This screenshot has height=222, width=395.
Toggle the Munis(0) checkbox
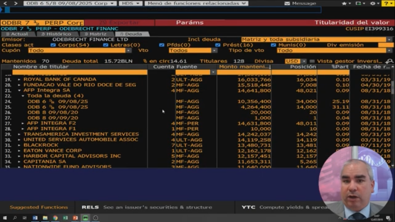(273, 45)
